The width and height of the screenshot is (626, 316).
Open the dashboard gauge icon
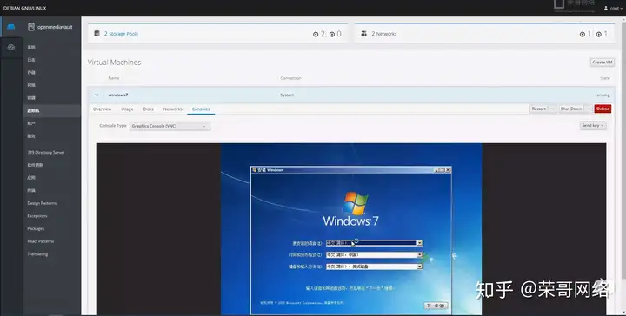(x=10, y=48)
